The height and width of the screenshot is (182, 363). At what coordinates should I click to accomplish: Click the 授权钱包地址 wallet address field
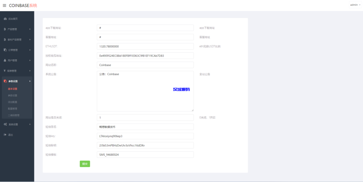pyautogui.click(x=145, y=55)
